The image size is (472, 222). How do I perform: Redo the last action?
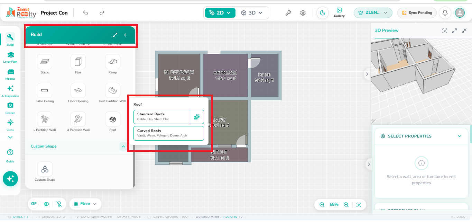(x=102, y=13)
